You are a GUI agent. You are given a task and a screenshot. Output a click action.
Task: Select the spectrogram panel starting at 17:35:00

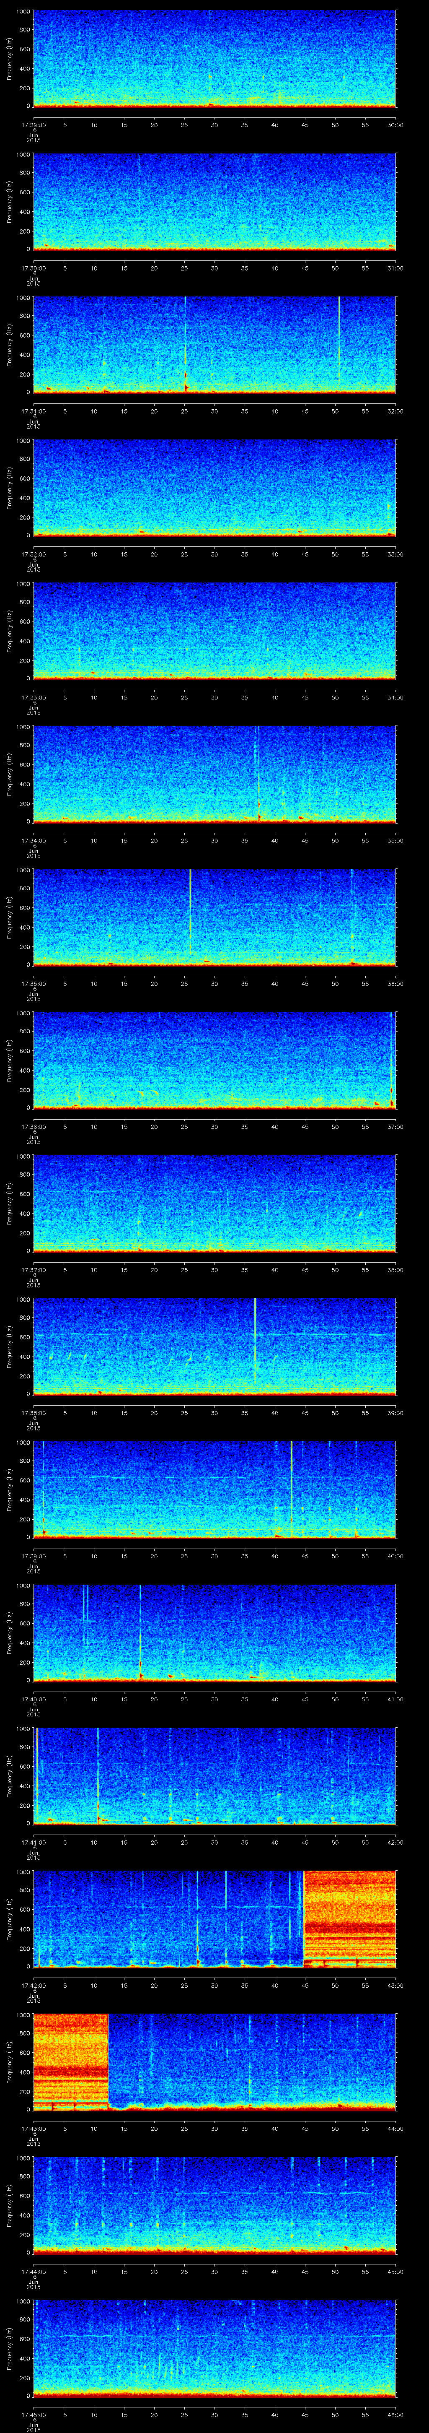point(214,917)
